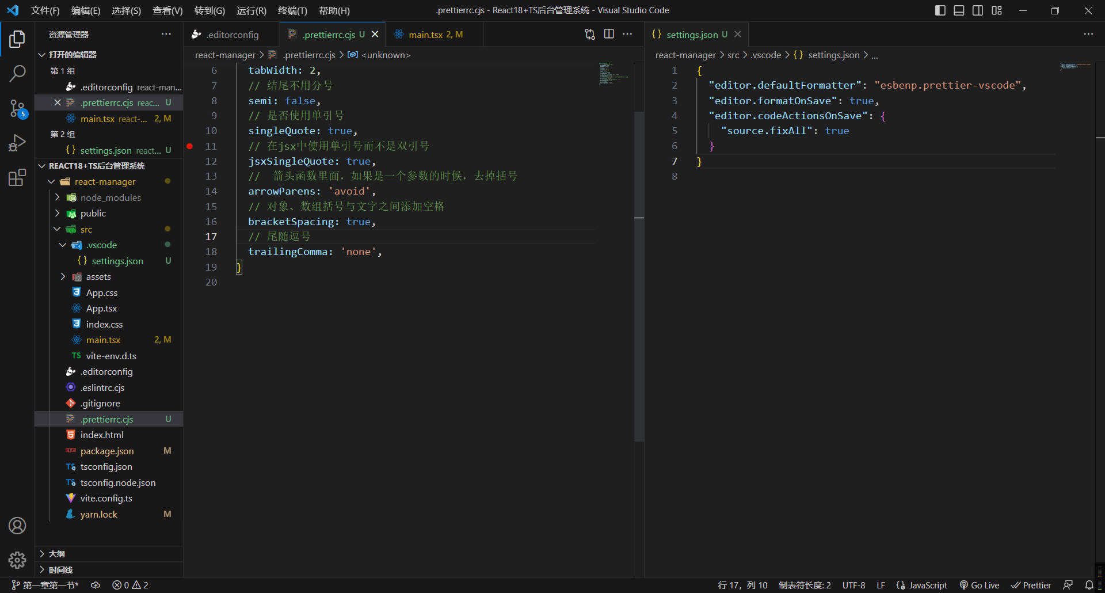Open the Manage gear settings icon
The height and width of the screenshot is (593, 1105).
click(x=17, y=560)
